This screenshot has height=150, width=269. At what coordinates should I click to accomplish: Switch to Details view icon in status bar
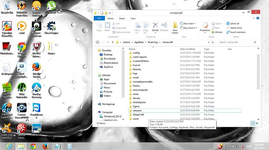253,123
